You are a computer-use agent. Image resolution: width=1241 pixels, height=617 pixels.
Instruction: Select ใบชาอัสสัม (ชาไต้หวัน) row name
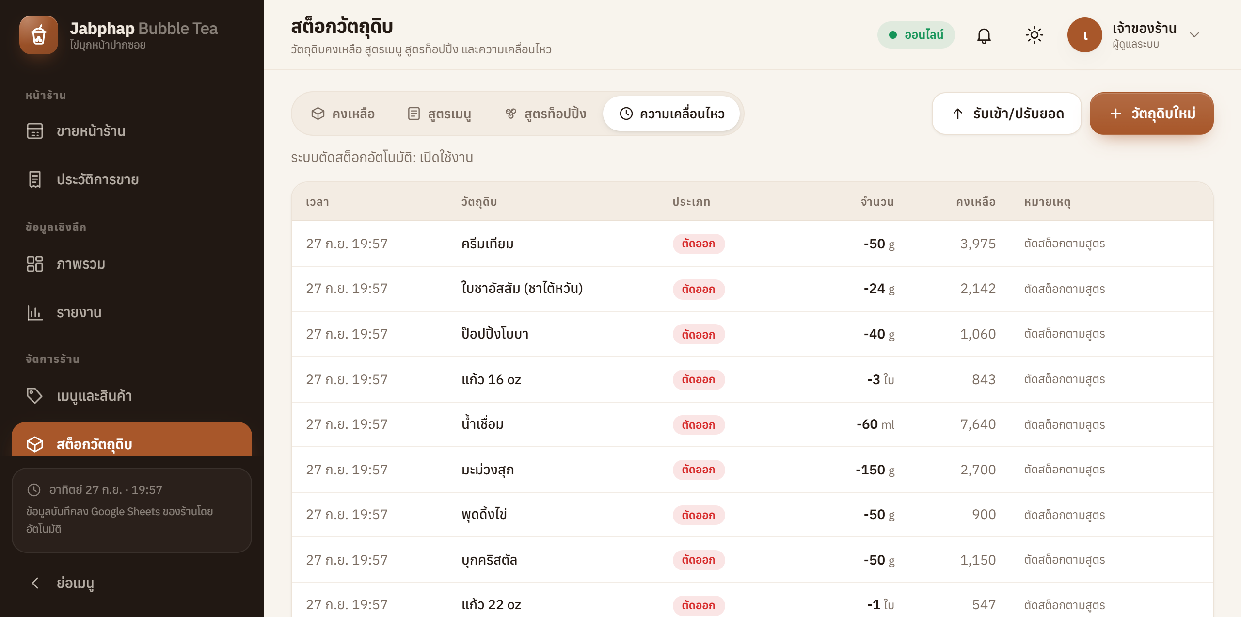tap(522, 288)
